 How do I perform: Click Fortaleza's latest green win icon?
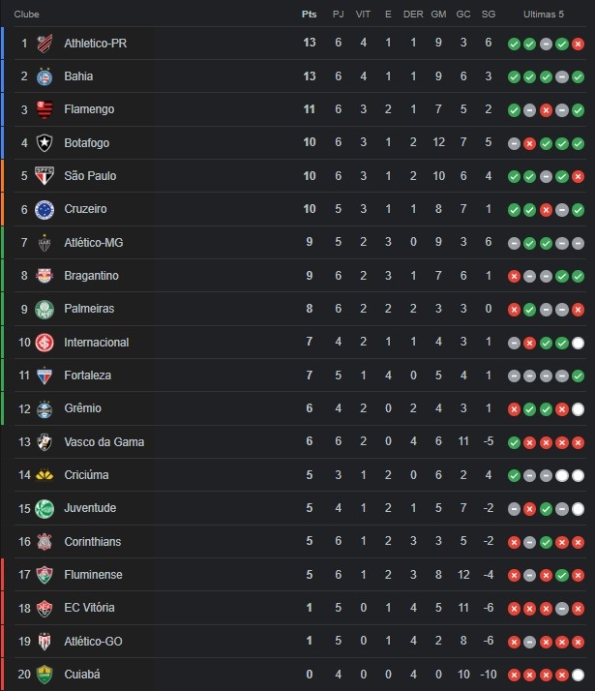[x=578, y=376]
